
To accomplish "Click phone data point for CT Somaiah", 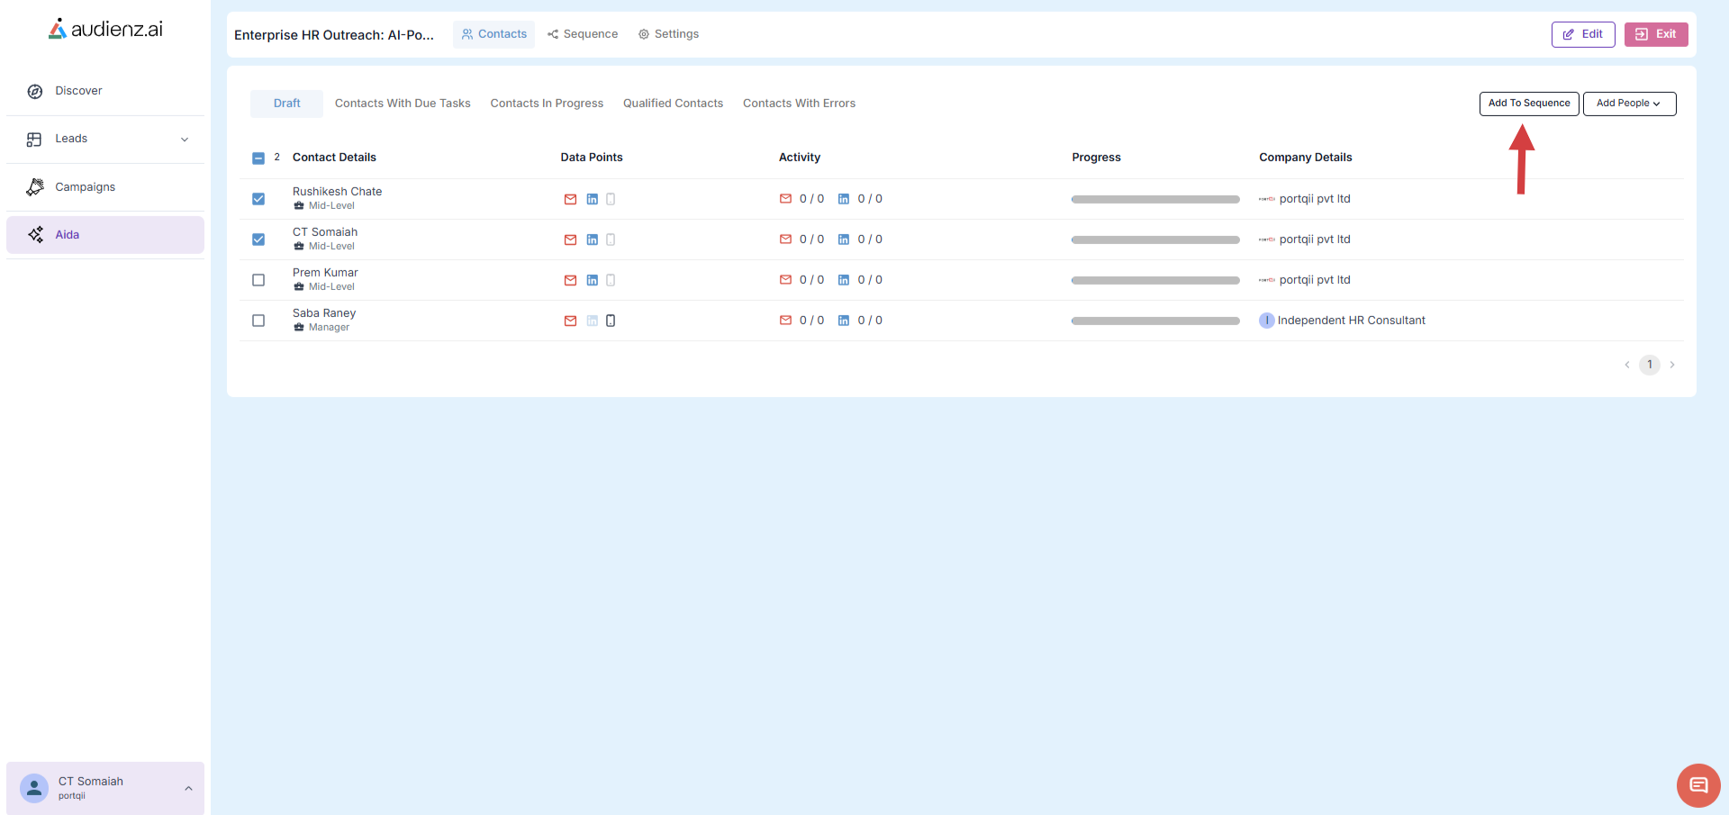I will click(x=611, y=240).
